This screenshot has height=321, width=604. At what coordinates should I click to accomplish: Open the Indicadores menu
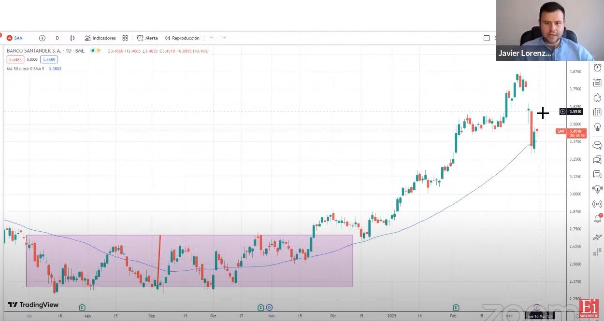point(100,38)
